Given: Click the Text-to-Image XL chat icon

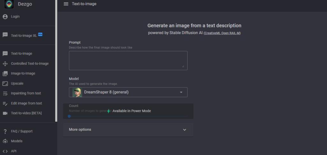Looking at the screenshot, I should point(5,35).
